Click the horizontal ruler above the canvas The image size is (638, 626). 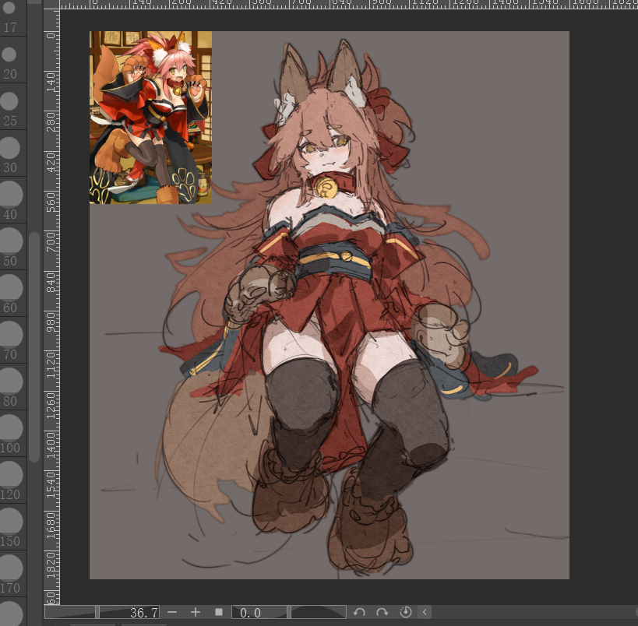349,4
